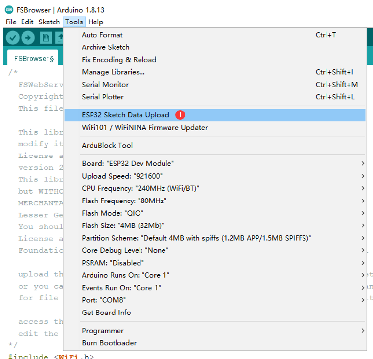This screenshot has width=373, height=359.
Task: Click the Verify checkmark toolbar icon
Action: (x=13, y=38)
